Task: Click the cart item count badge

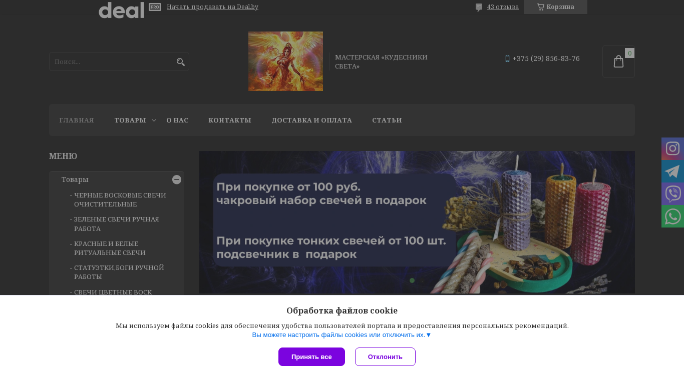Action: pyautogui.click(x=629, y=53)
